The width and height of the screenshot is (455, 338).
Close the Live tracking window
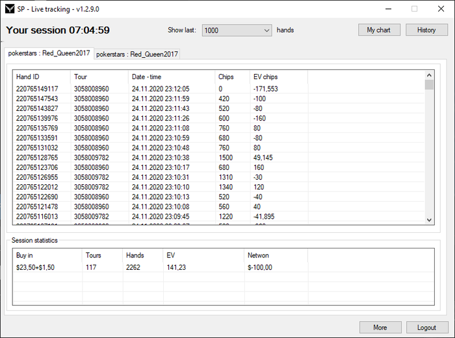pyautogui.click(x=441, y=9)
